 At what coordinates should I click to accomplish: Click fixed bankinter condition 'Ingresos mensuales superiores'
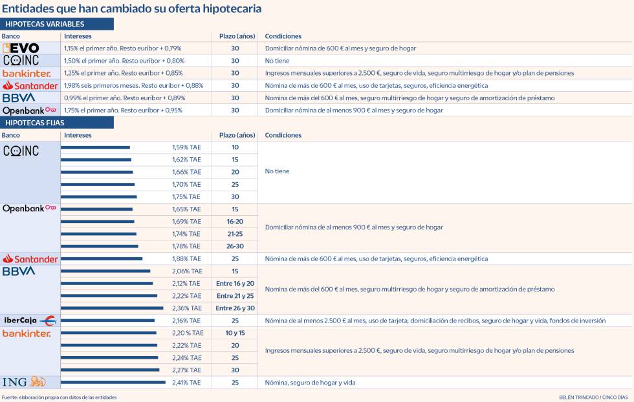pyautogui.click(x=419, y=351)
